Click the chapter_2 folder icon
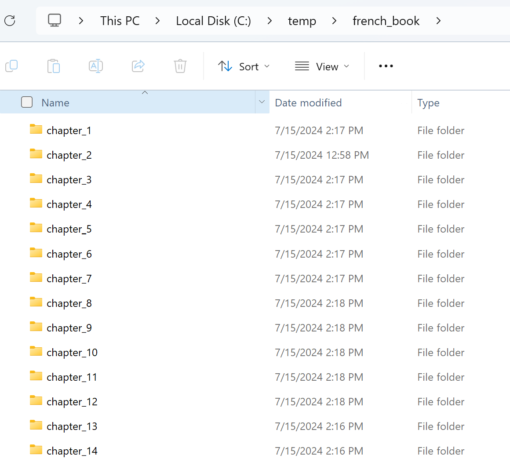Viewport: 510px width, 466px height. click(36, 154)
